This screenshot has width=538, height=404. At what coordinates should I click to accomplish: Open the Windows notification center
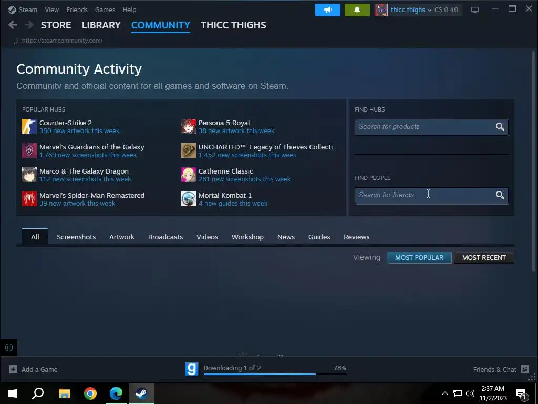(x=522, y=393)
